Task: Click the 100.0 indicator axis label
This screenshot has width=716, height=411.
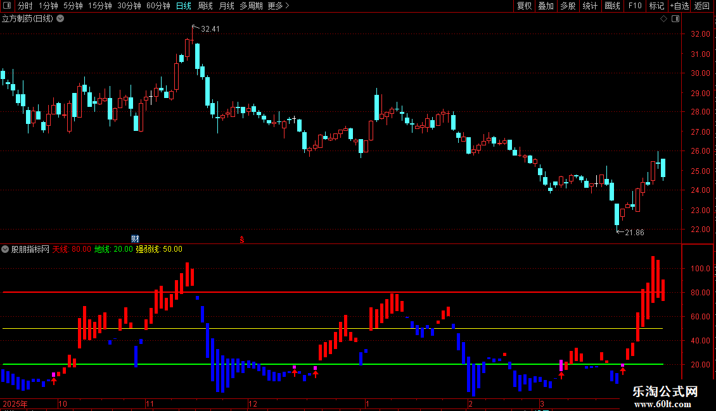Action: click(x=700, y=269)
